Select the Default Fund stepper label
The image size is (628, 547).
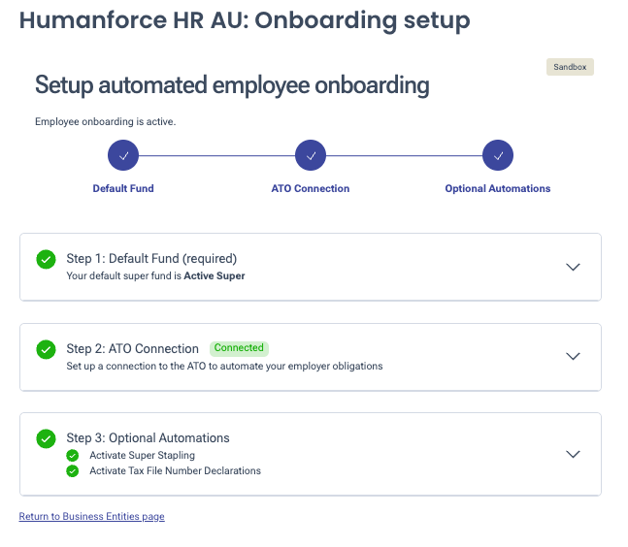tap(123, 188)
